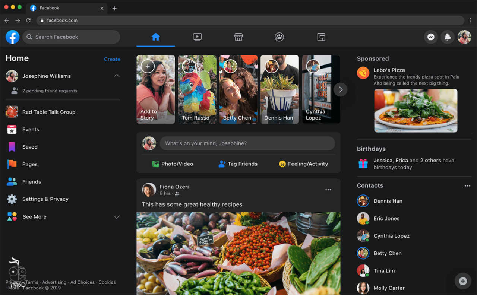The width and height of the screenshot is (477, 295).
Task: Click the browser back arrow
Action: [x=7, y=20]
